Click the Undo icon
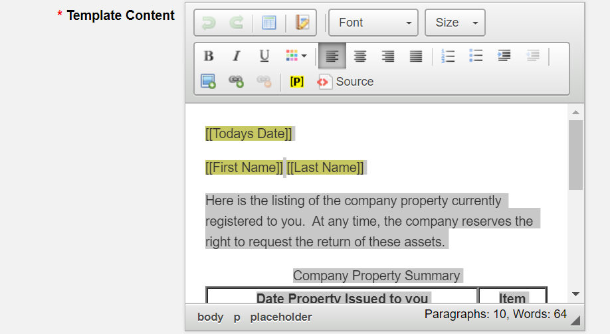Screen dimensions: 610x334 pos(209,23)
